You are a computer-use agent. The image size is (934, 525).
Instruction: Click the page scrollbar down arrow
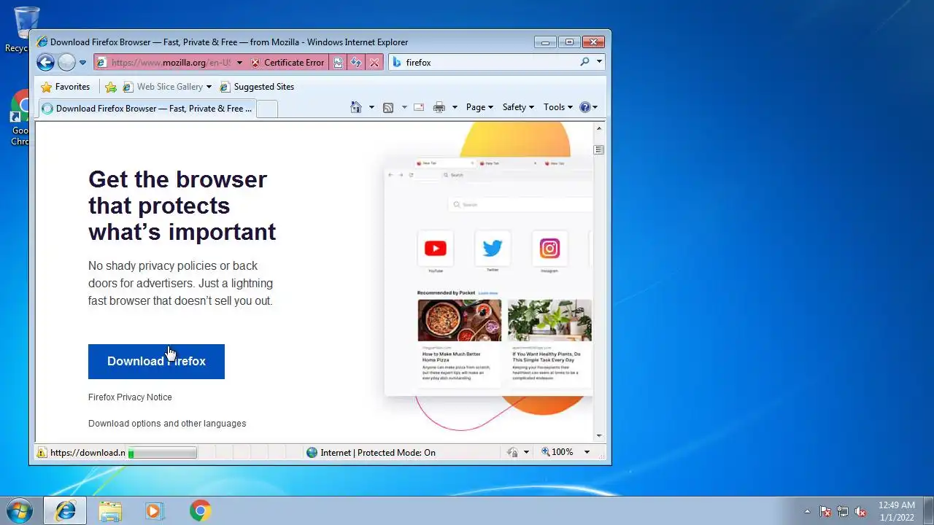pos(599,436)
